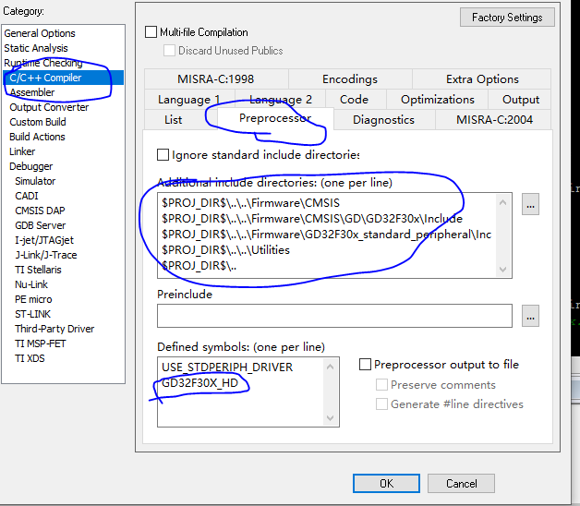Click Cancel to discard changes
The height and width of the screenshot is (506, 580).
point(461,484)
